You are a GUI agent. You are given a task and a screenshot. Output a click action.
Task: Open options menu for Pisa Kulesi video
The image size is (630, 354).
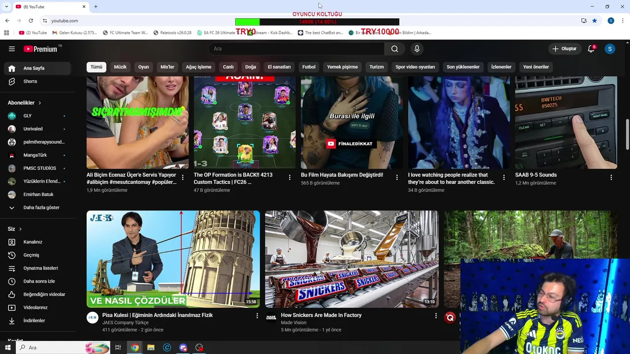click(x=257, y=316)
